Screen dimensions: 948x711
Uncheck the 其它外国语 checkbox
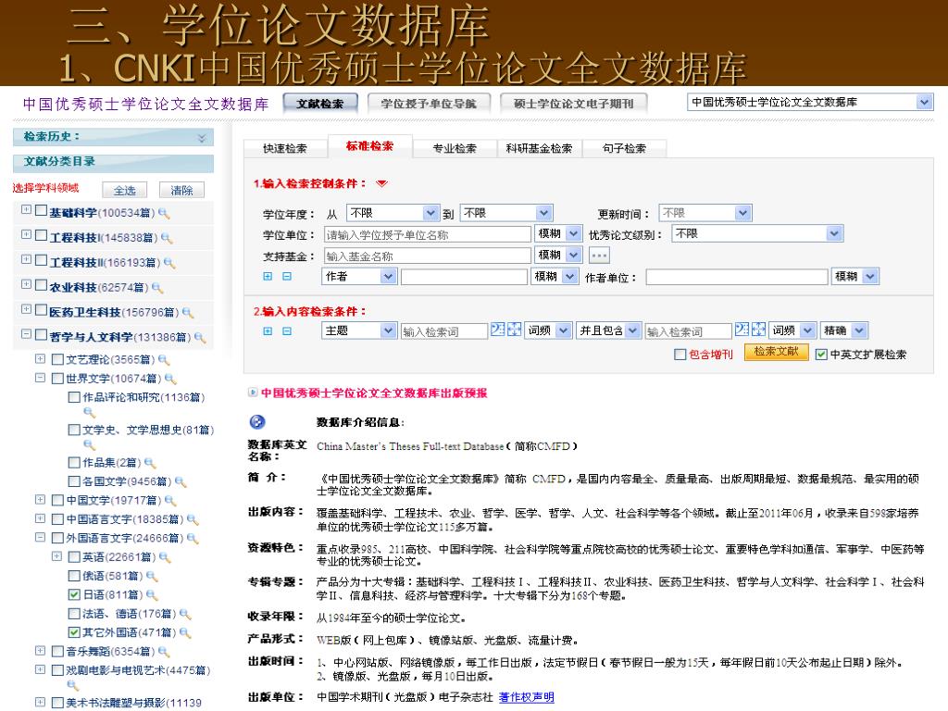(74, 632)
